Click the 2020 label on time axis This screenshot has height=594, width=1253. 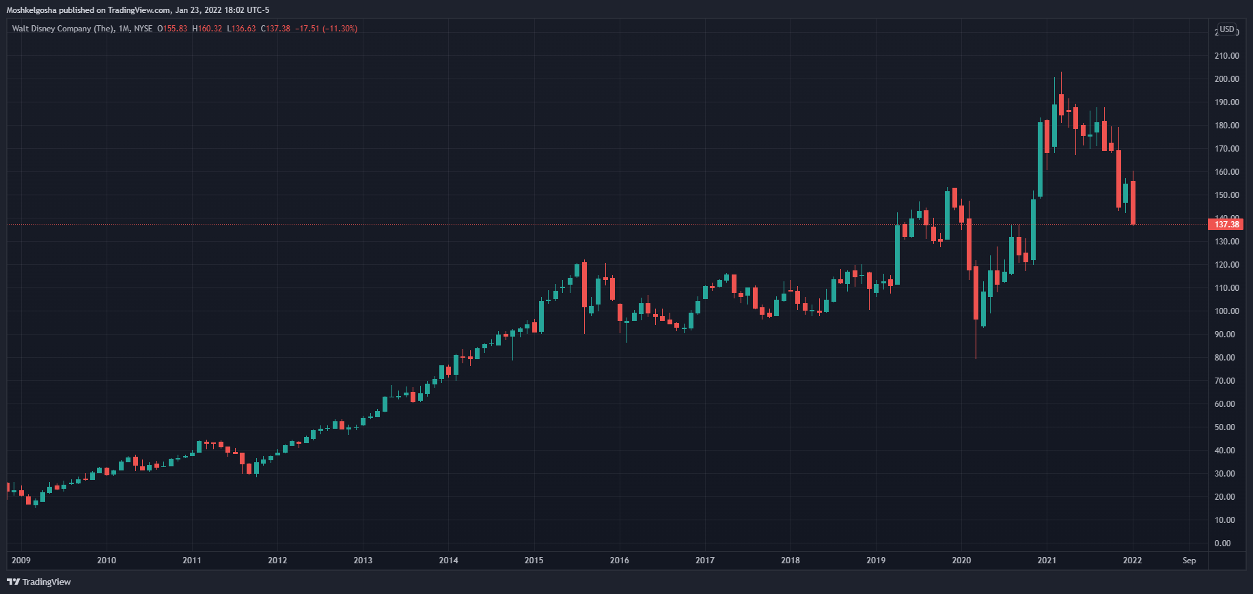pyautogui.click(x=961, y=561)
